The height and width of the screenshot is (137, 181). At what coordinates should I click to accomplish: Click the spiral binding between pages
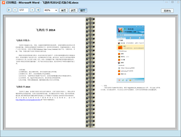tap(90, 72)
